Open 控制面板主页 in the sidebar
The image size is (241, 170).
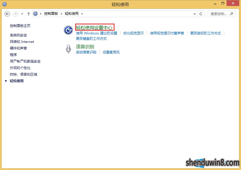pyautogui.click(x=20, y=26)
